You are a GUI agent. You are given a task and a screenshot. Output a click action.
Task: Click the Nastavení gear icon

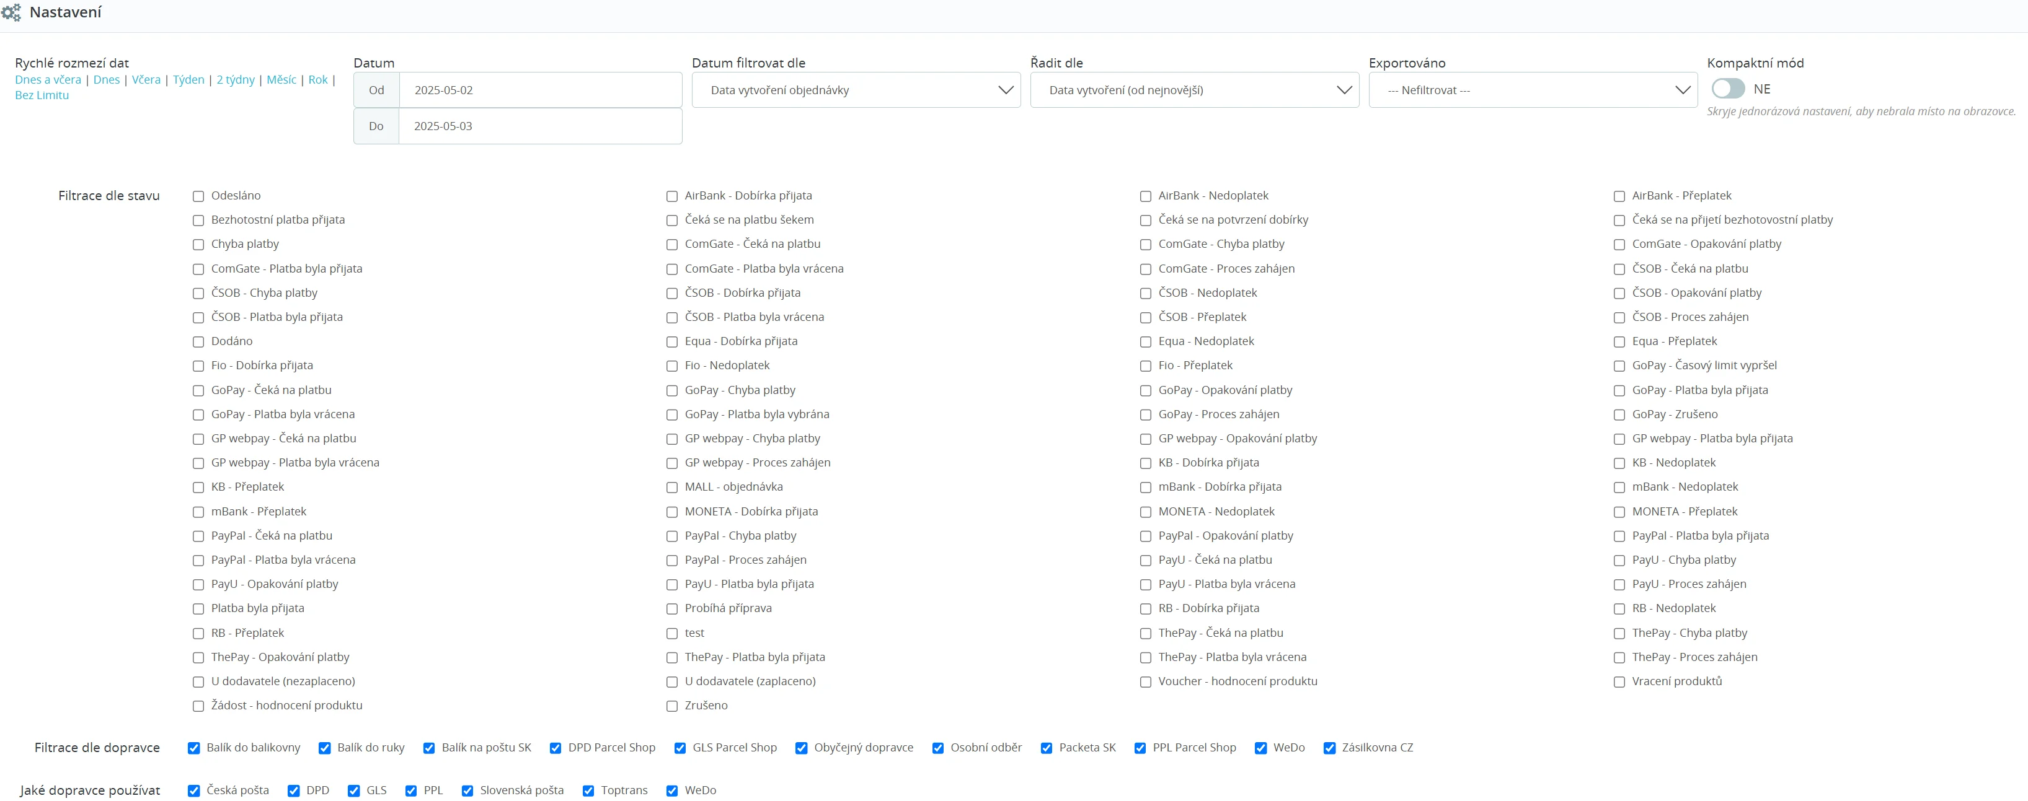tap(11, 12)
